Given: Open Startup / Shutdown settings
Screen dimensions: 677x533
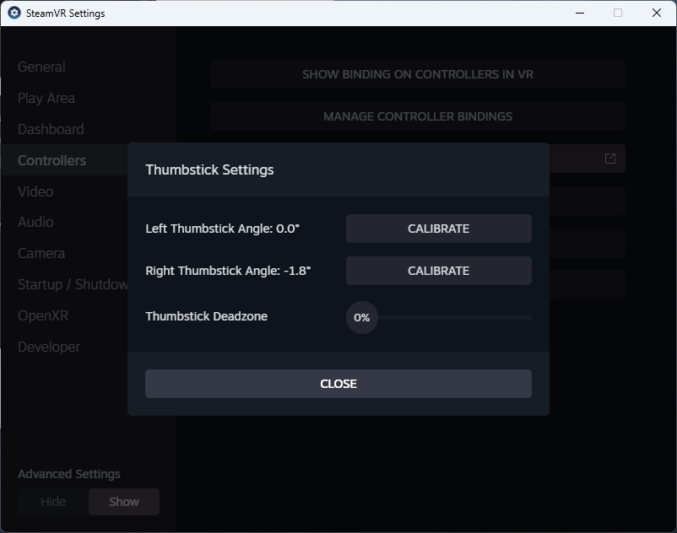Looking at the screenshot, I should (x=73, y=284).
